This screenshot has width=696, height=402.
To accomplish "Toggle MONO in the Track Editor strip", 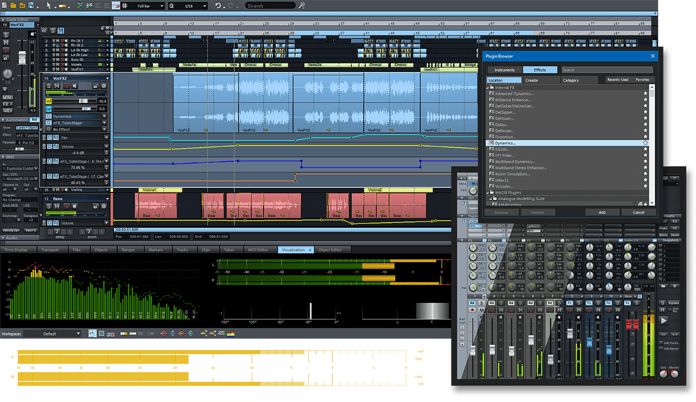I will coord(7,97).
